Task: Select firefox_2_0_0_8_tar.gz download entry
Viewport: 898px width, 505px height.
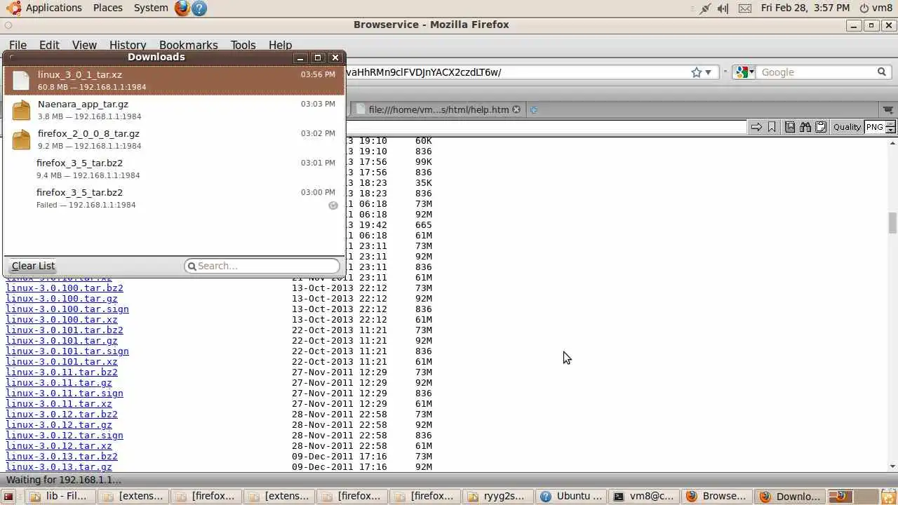Action: (174, 140)
